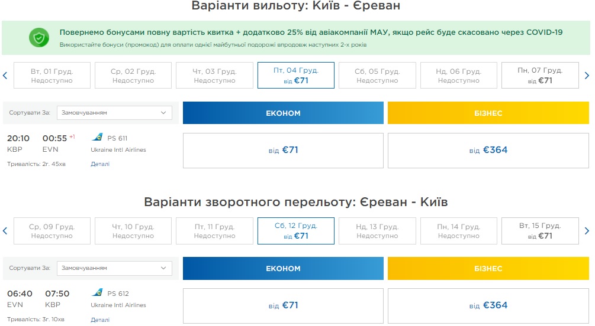Viewport: 595px width, 326px height.
Task: Open 'Деталі' link for flight PS 611
Action: coord(100,164)
